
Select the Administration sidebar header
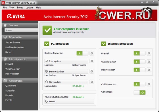point(20,81)
